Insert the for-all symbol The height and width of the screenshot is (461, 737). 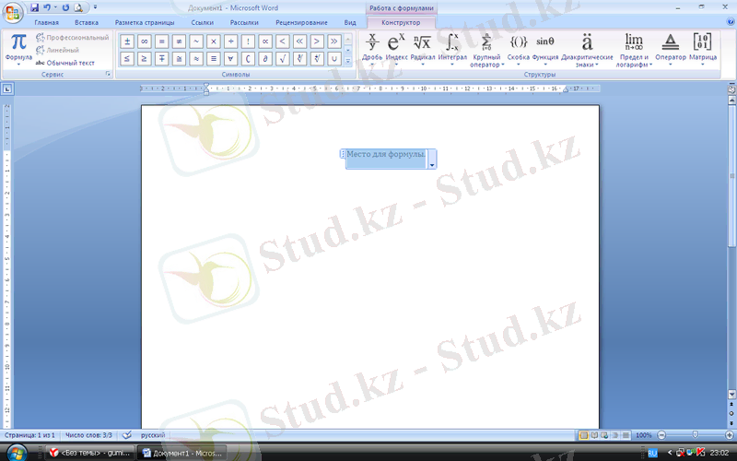pyautogui.click(x=231, y=58)
